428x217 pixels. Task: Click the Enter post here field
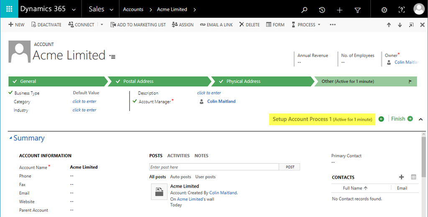click(x=214, y=167)
